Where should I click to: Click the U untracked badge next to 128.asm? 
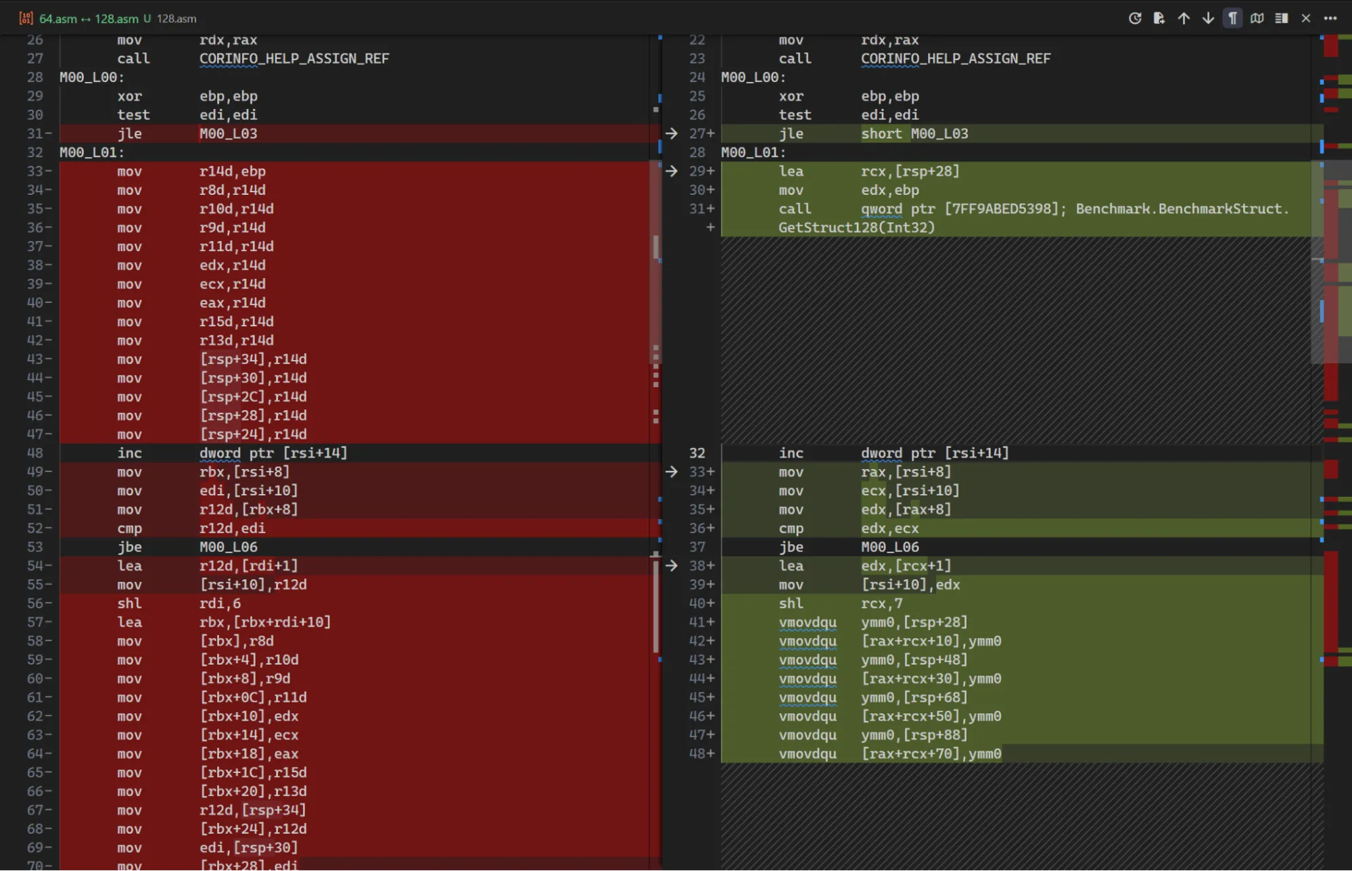click(147, 18)
